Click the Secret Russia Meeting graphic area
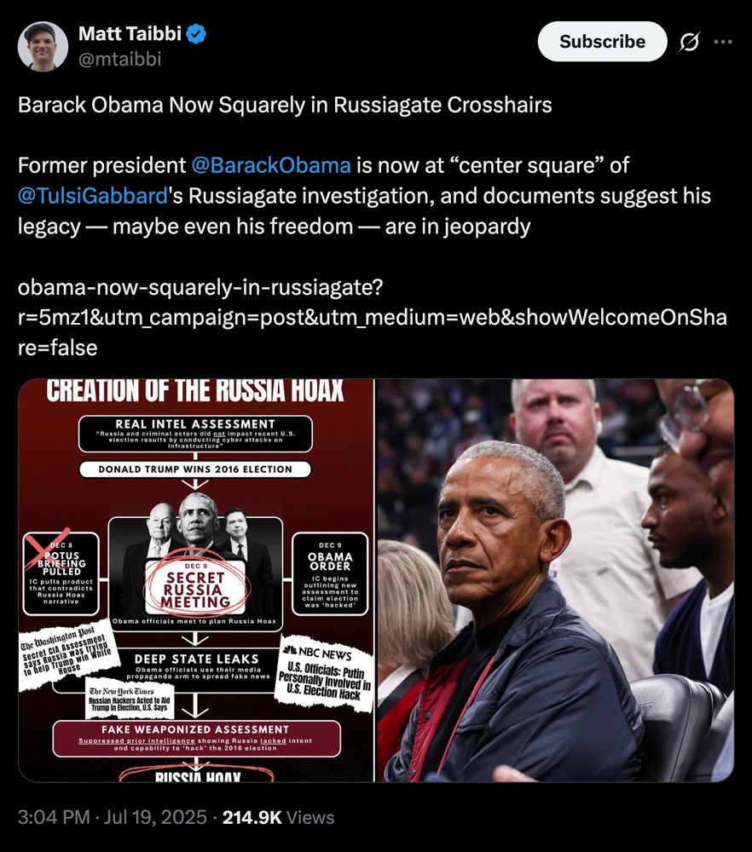Image resolution: width=752 pixels, height=852 pixels. click(196, 587)
